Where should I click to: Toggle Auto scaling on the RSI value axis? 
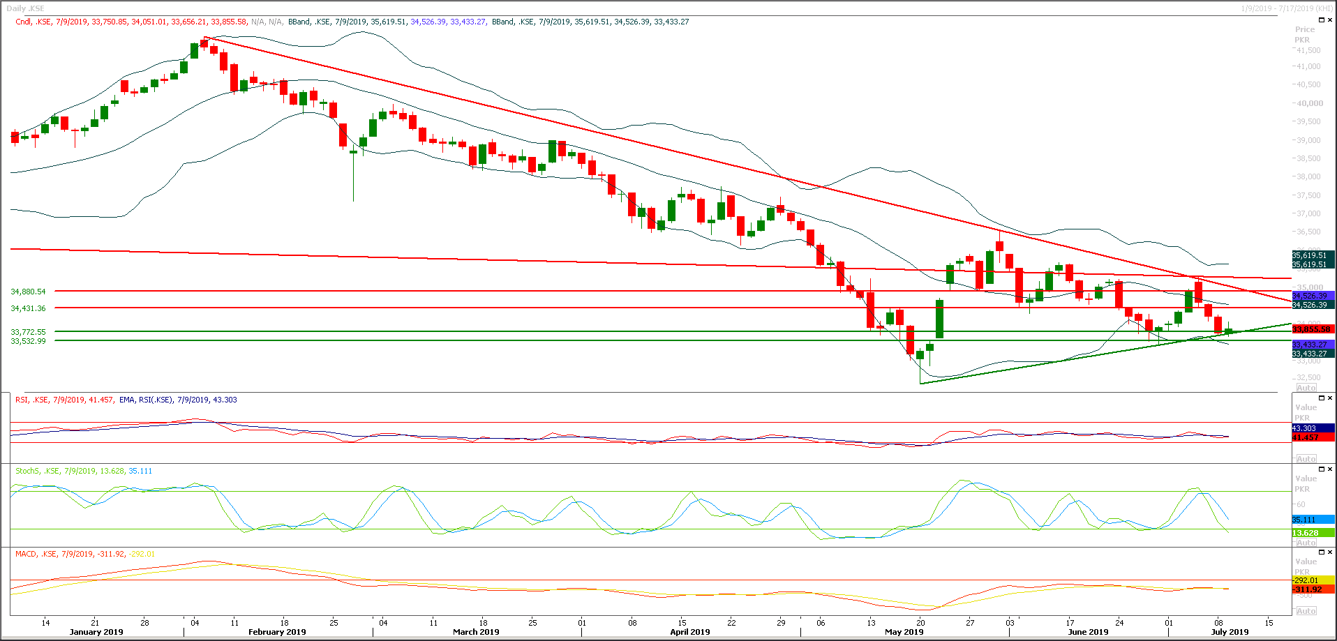(x=1306, y=458)
